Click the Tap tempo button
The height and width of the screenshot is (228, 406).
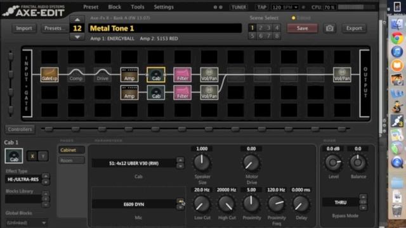pos(261,7)
